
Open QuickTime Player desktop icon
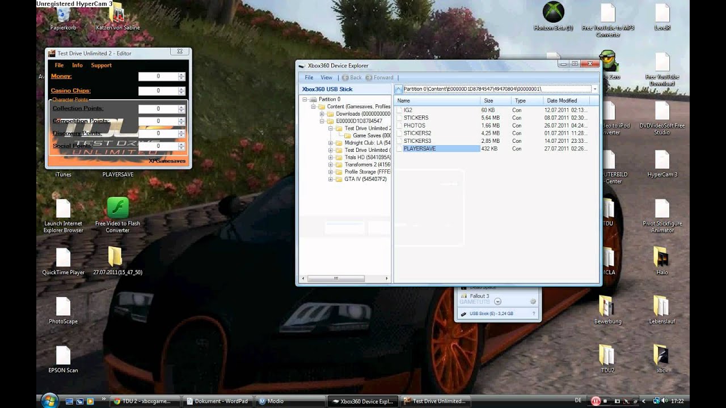coord(63,261)
